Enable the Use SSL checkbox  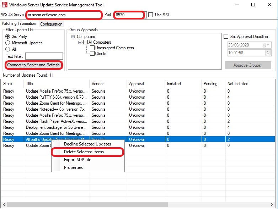(150, 15)
